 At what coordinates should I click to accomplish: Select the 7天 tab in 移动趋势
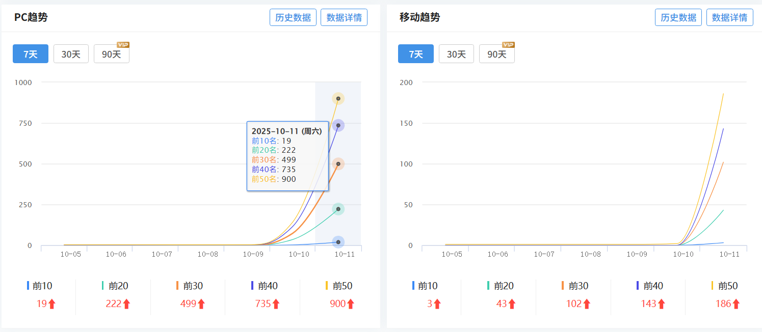coord(416,54)
